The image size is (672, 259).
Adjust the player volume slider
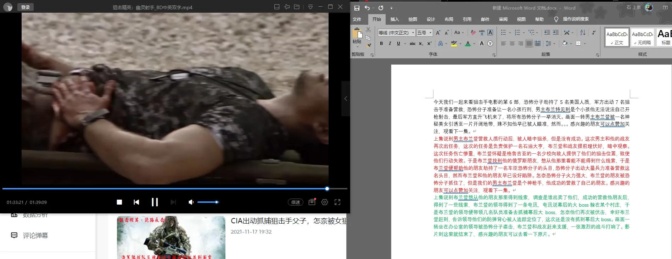point(208,202)
